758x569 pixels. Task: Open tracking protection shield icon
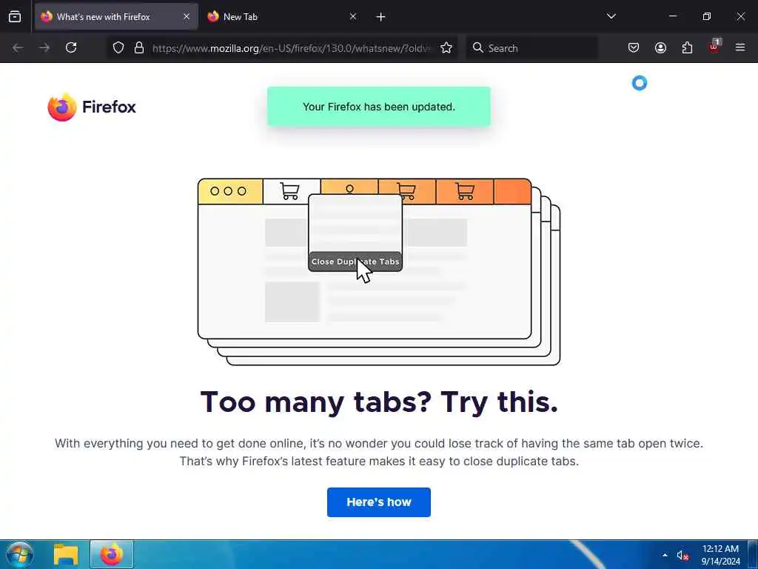[118, 47]
